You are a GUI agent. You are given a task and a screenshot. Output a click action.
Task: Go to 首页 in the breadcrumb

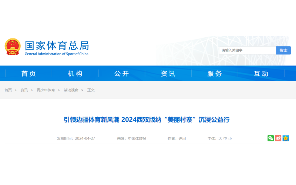pos(8,90)
